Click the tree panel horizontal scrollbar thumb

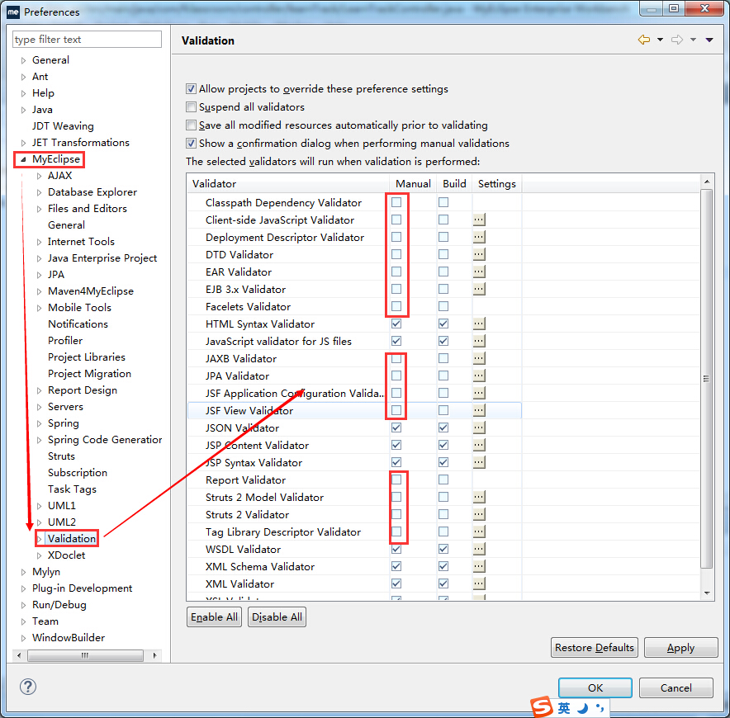point(85,655)
